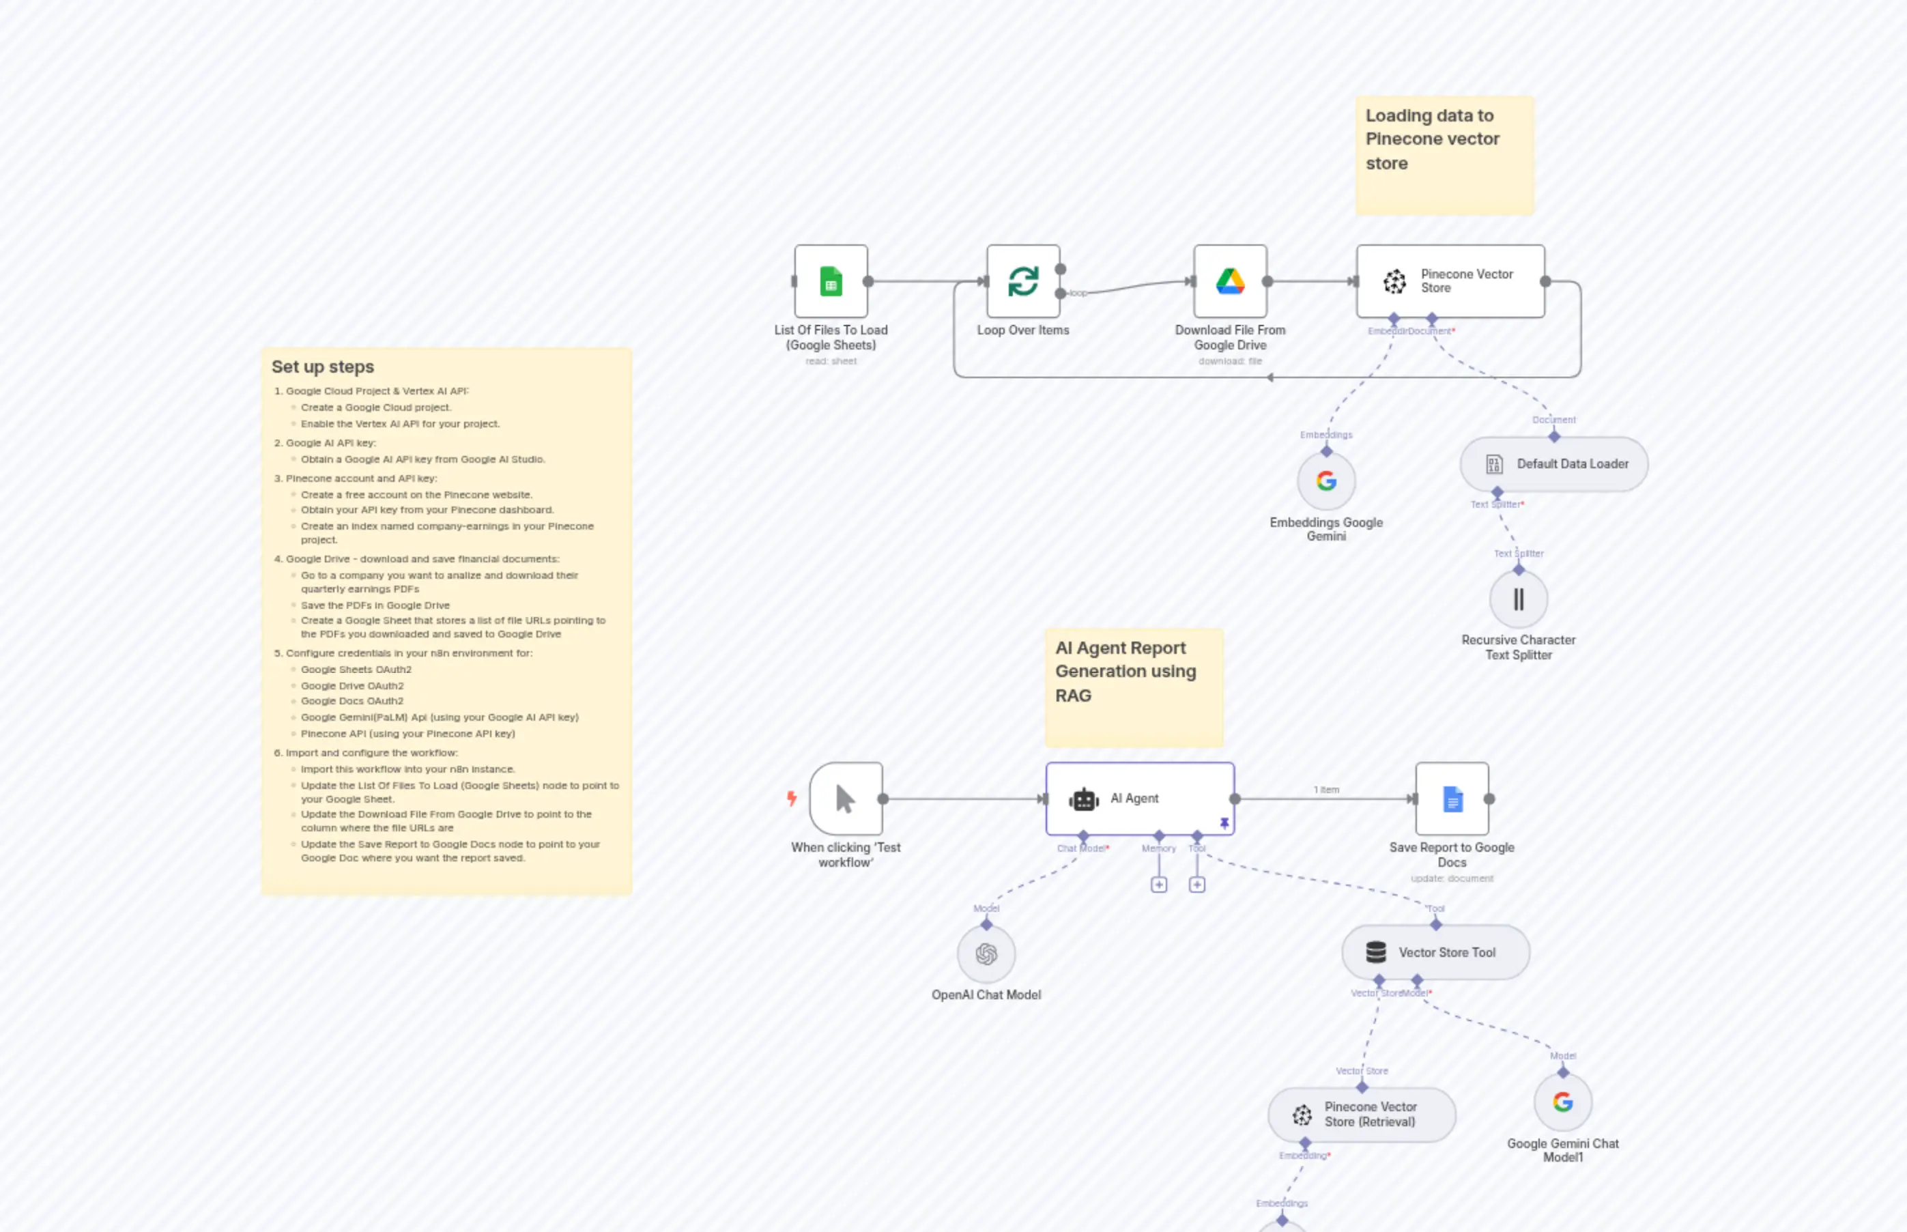Screen dimensions: 1907x1232
Task: Select the Loop Over Items node
Action: pos(1022,282)
